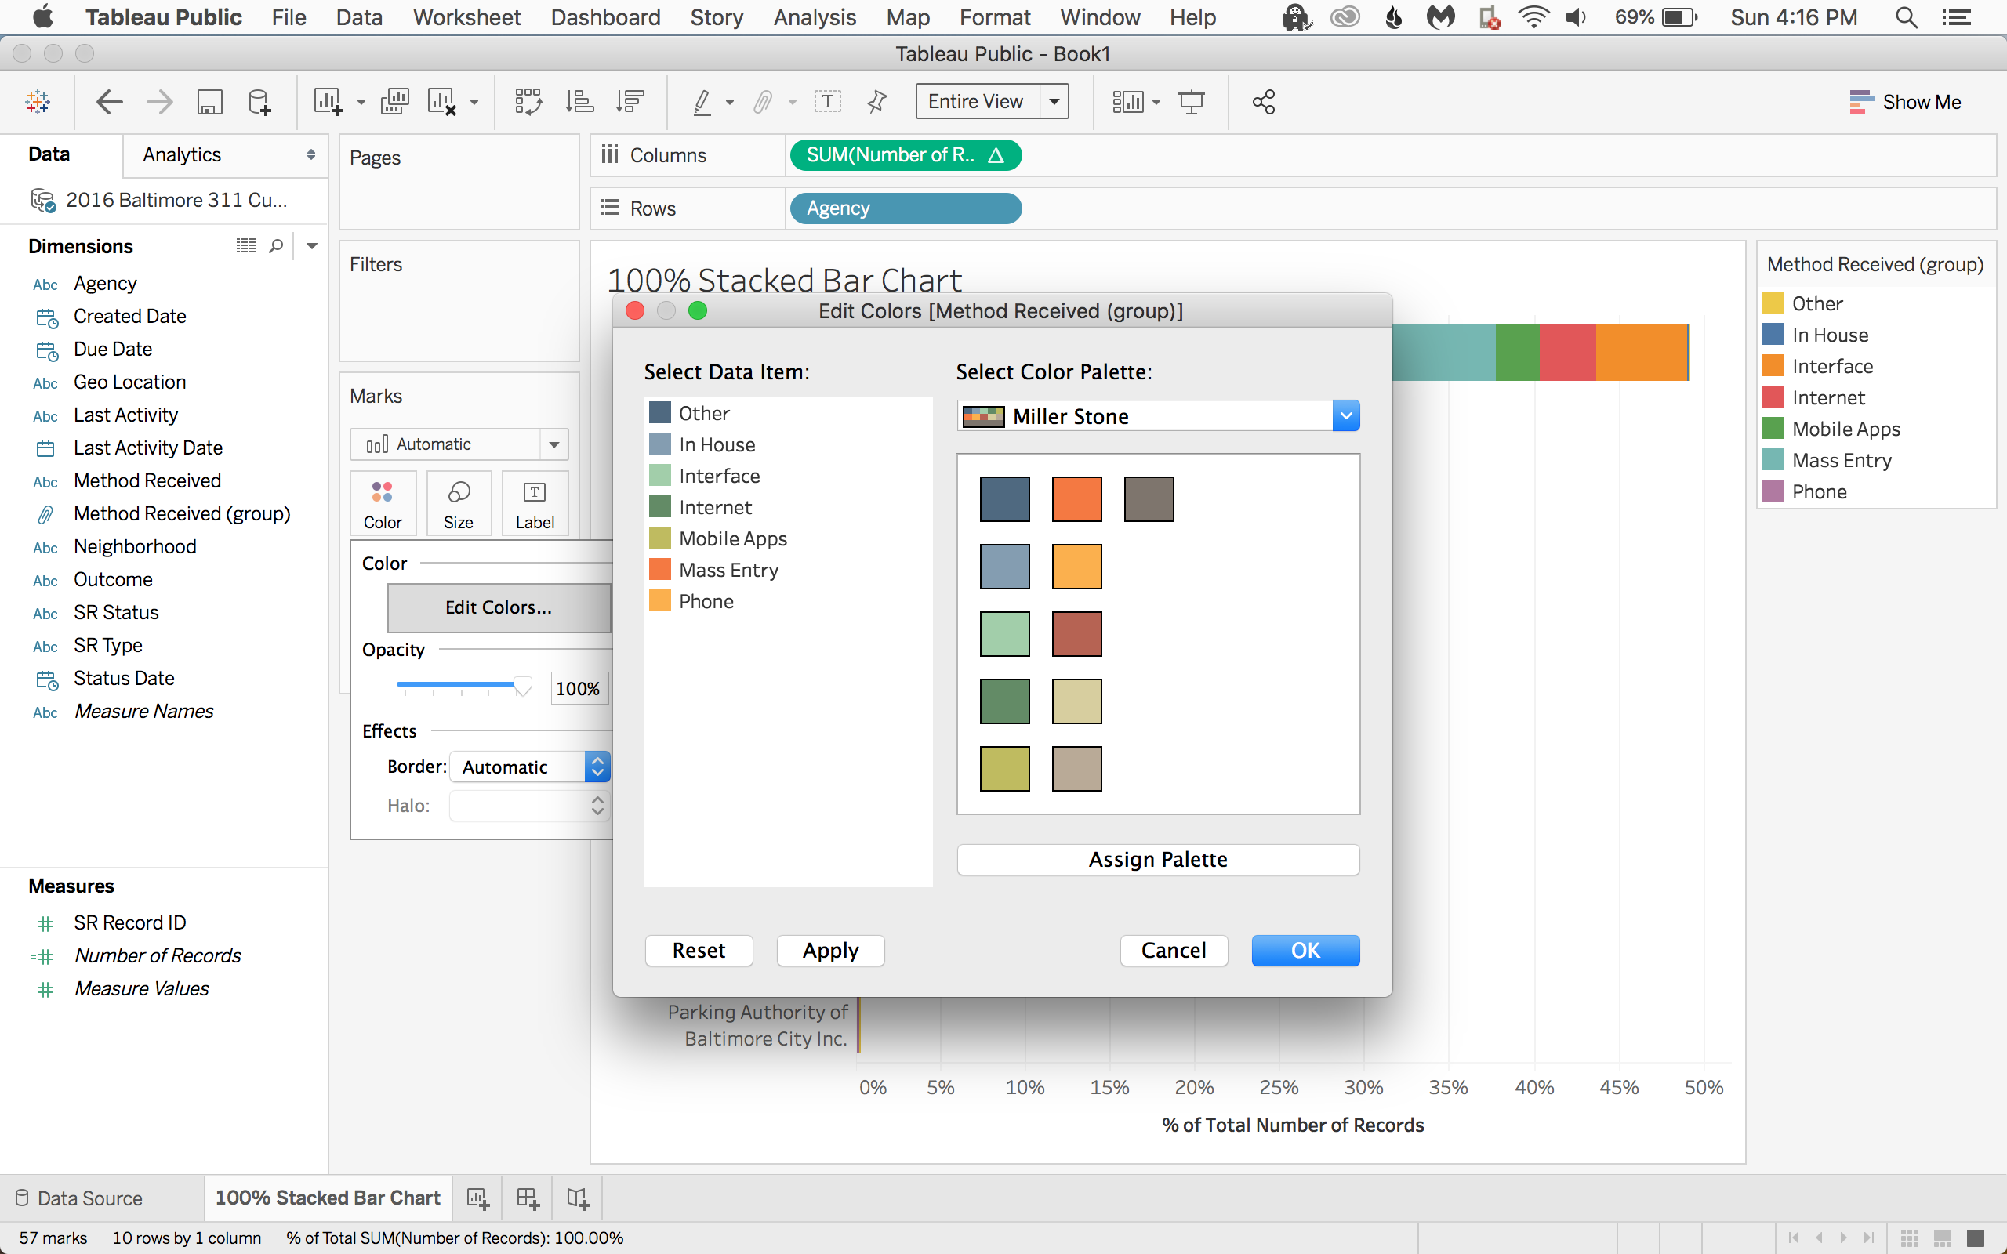Click the Size marks card button
This screenshot has width=2007, height=1254.
tap(459, 503)
